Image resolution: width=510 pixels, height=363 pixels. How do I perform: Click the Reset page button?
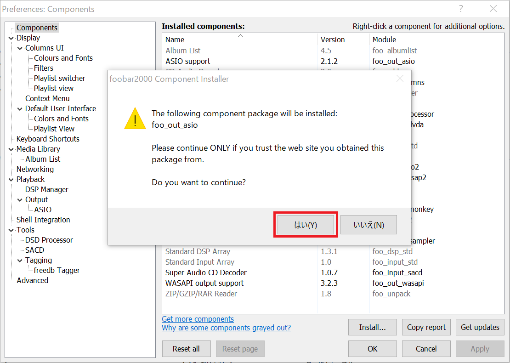tap(240, 349)
